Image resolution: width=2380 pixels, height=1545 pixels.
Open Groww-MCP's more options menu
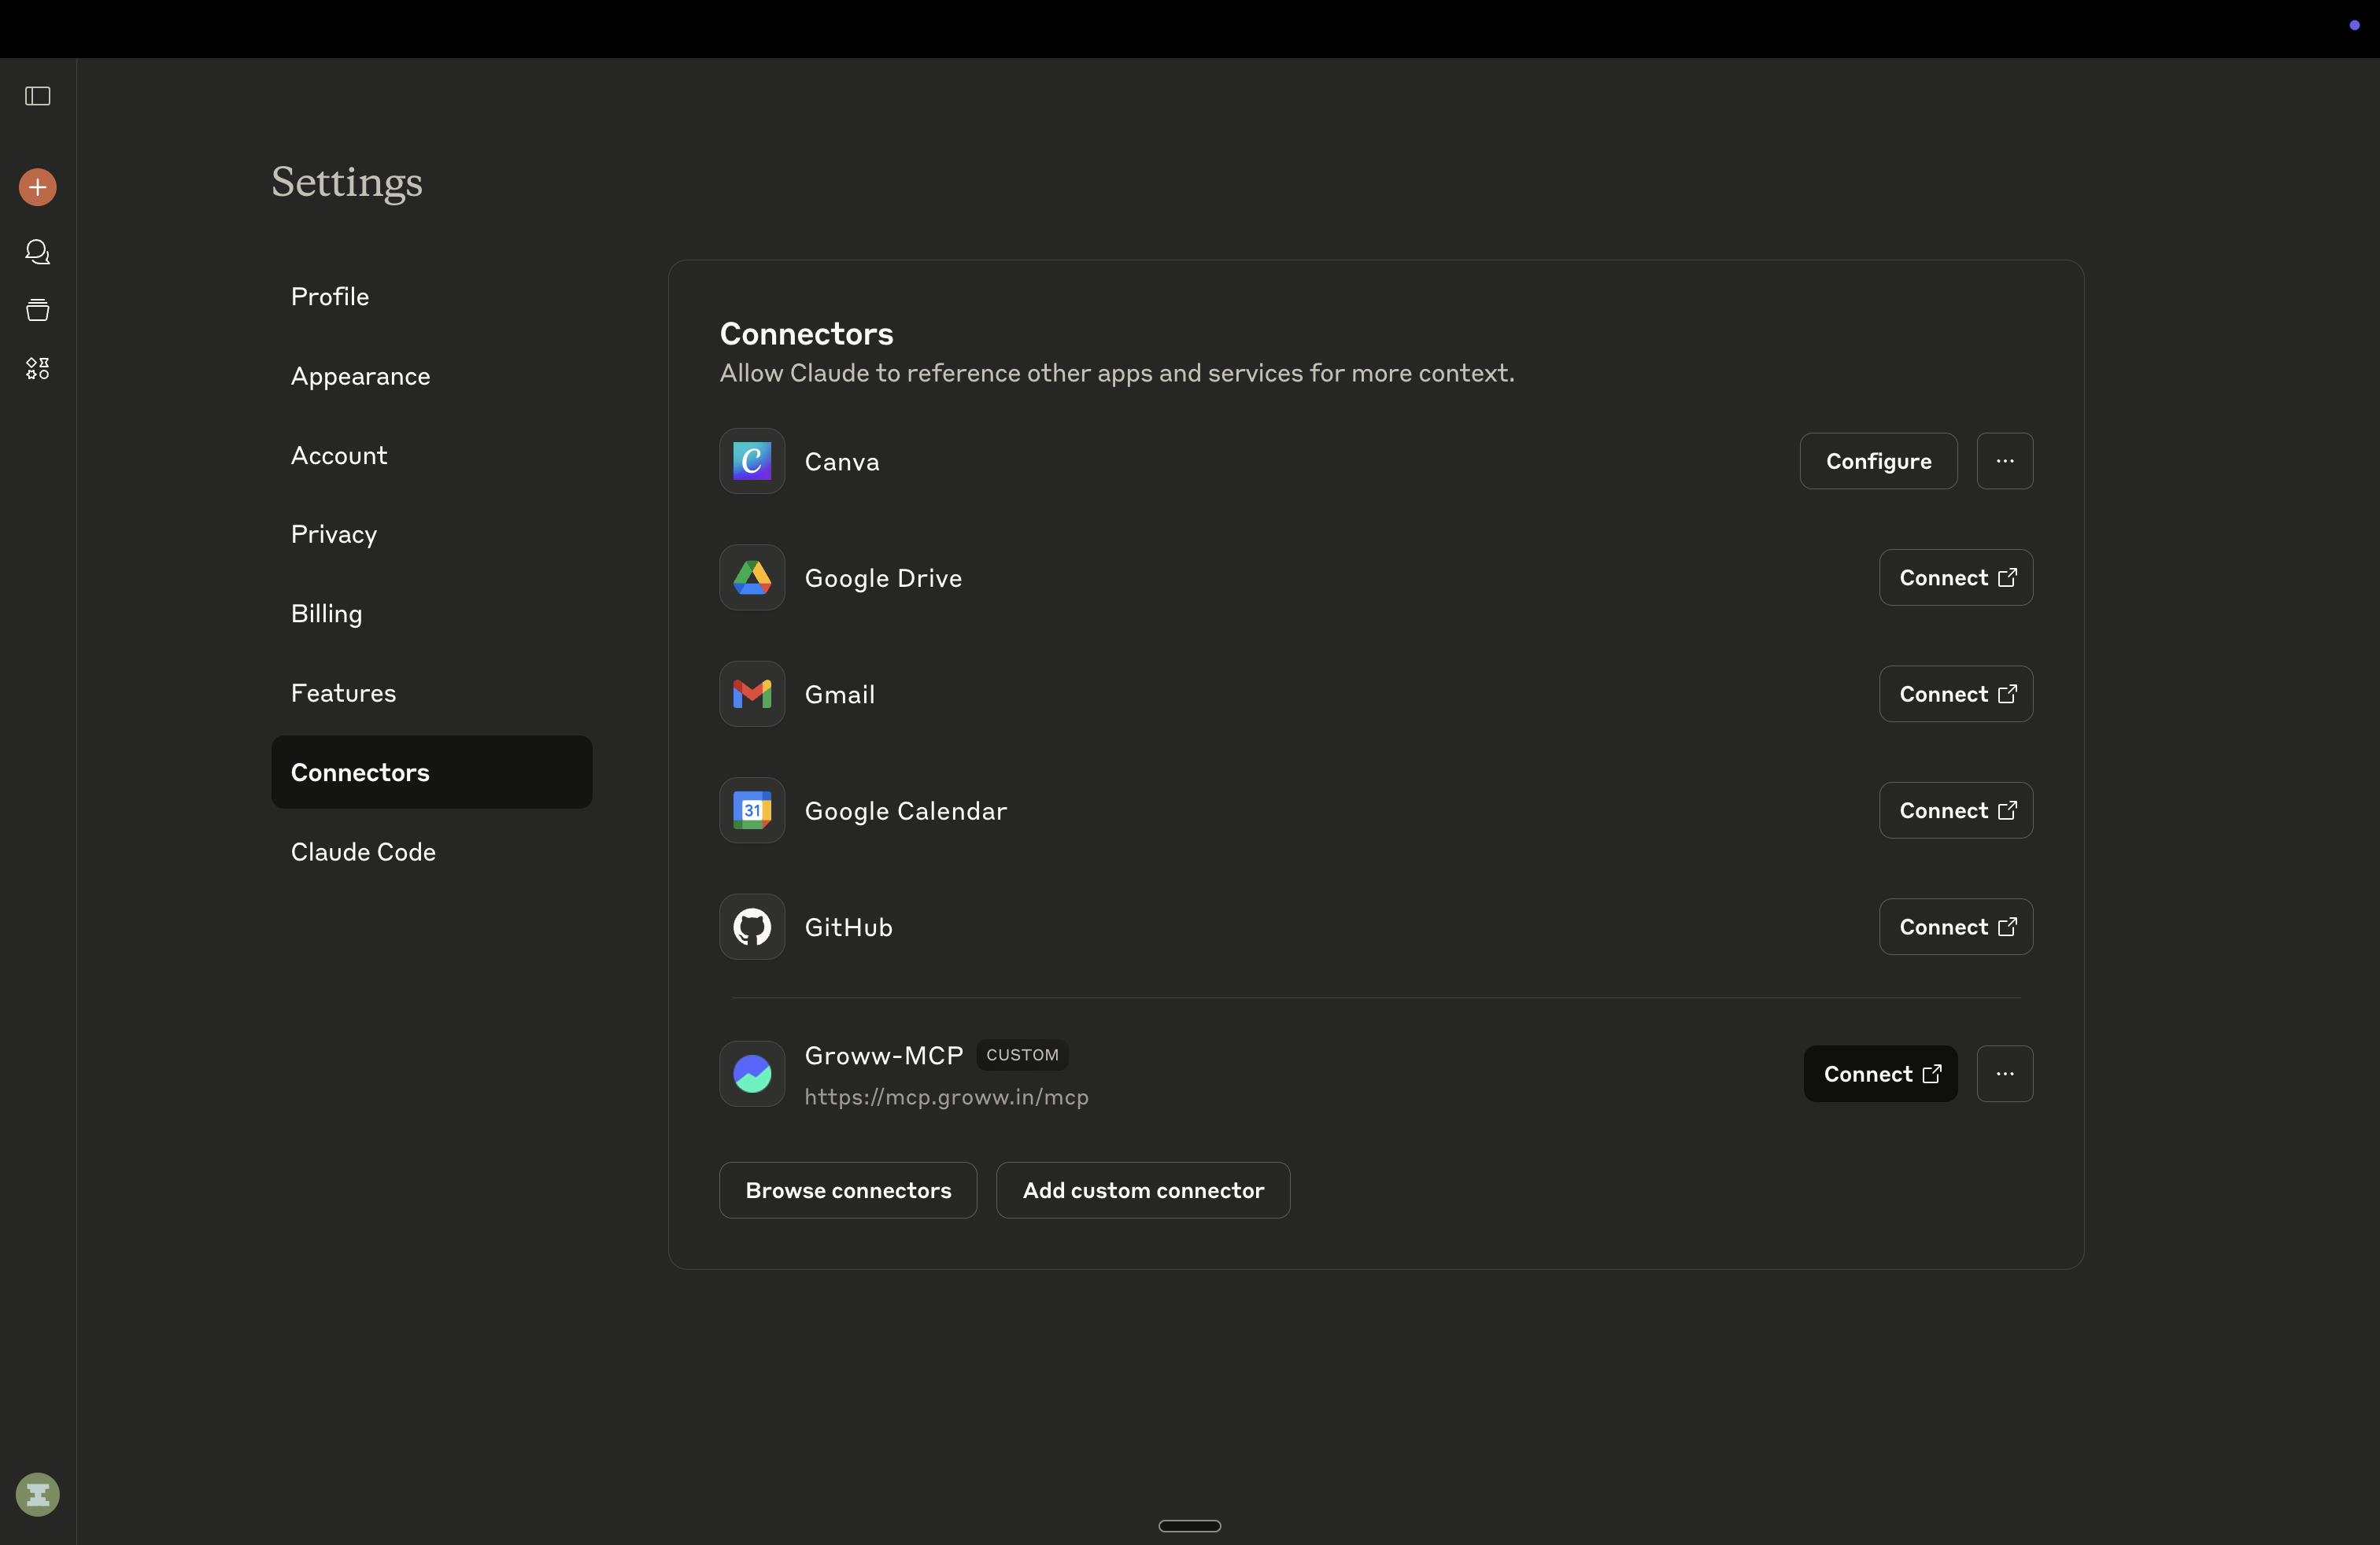2005,1075
